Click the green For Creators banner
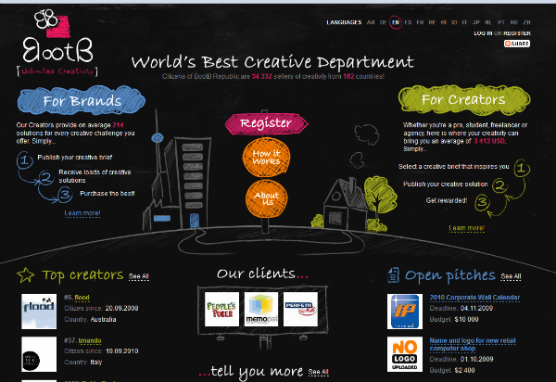Viewport: 556px width, 382px height. [464, 99]
